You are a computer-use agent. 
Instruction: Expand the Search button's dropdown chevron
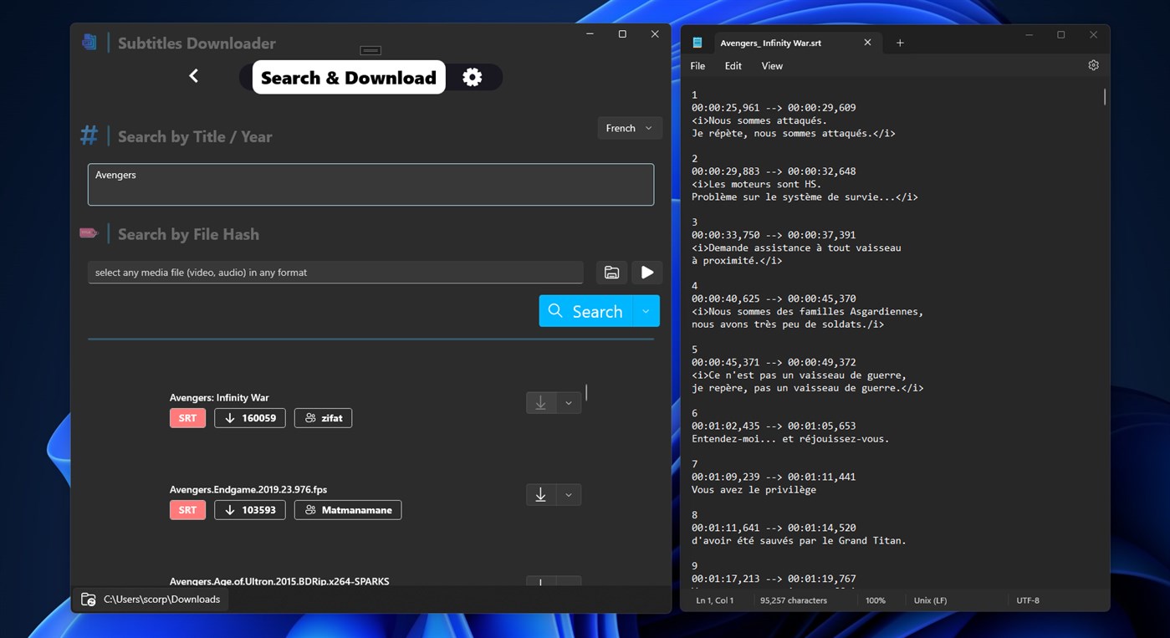point(645,310)
